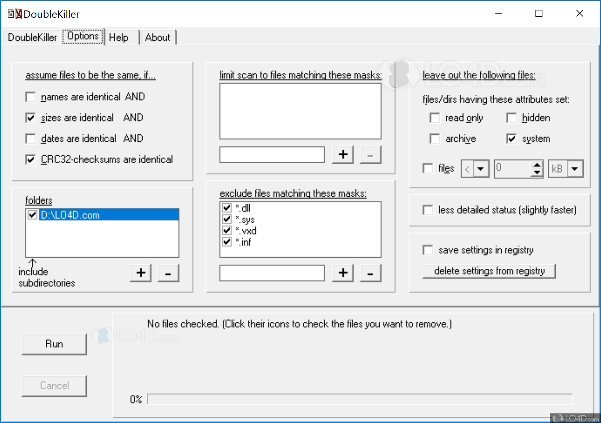The image size is (601, 423).
Task: Maximize the DoubleKiller window
Action: click(x=539, y=14)
